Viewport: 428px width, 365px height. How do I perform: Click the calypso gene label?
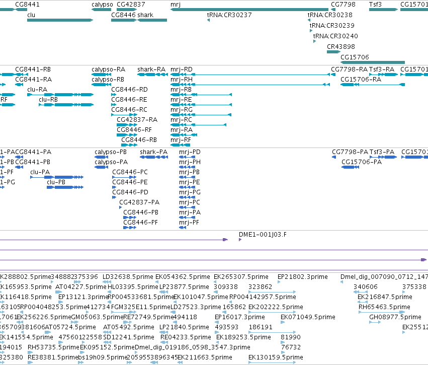(x=103, y=5)
